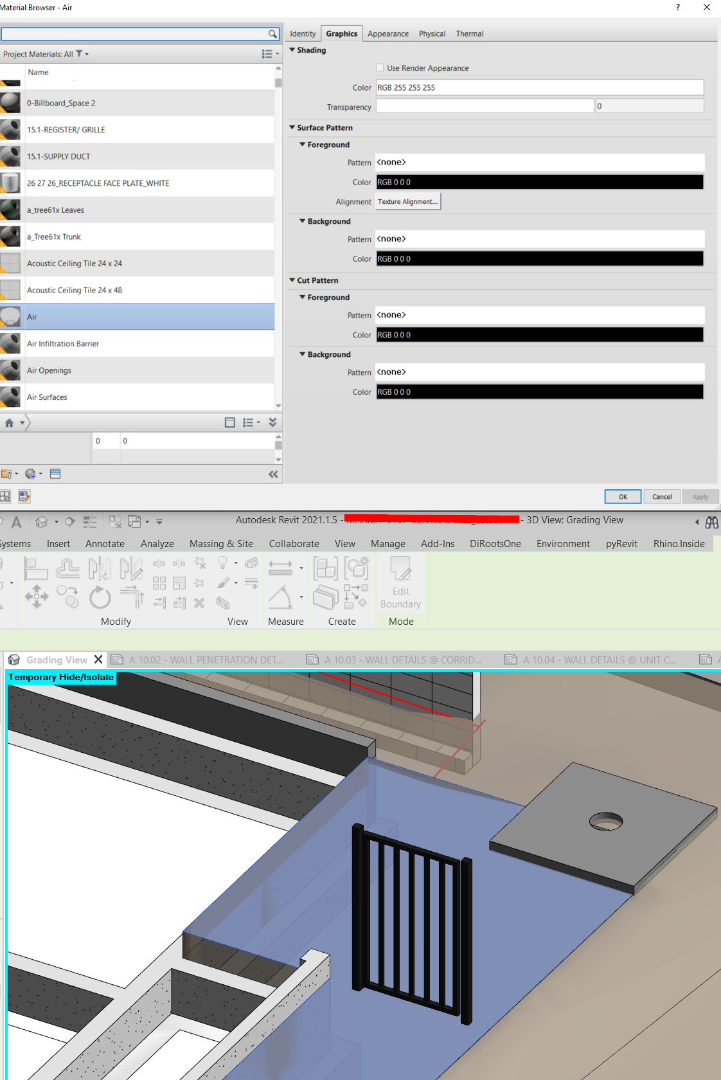Select the Offset tool in Modify panel
The image size is (721, 1080).
pos(68,568)
